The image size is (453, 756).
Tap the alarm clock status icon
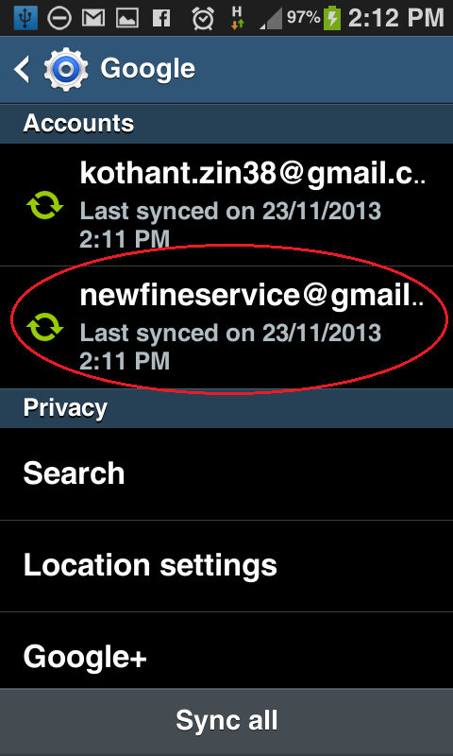pos(203,18)
